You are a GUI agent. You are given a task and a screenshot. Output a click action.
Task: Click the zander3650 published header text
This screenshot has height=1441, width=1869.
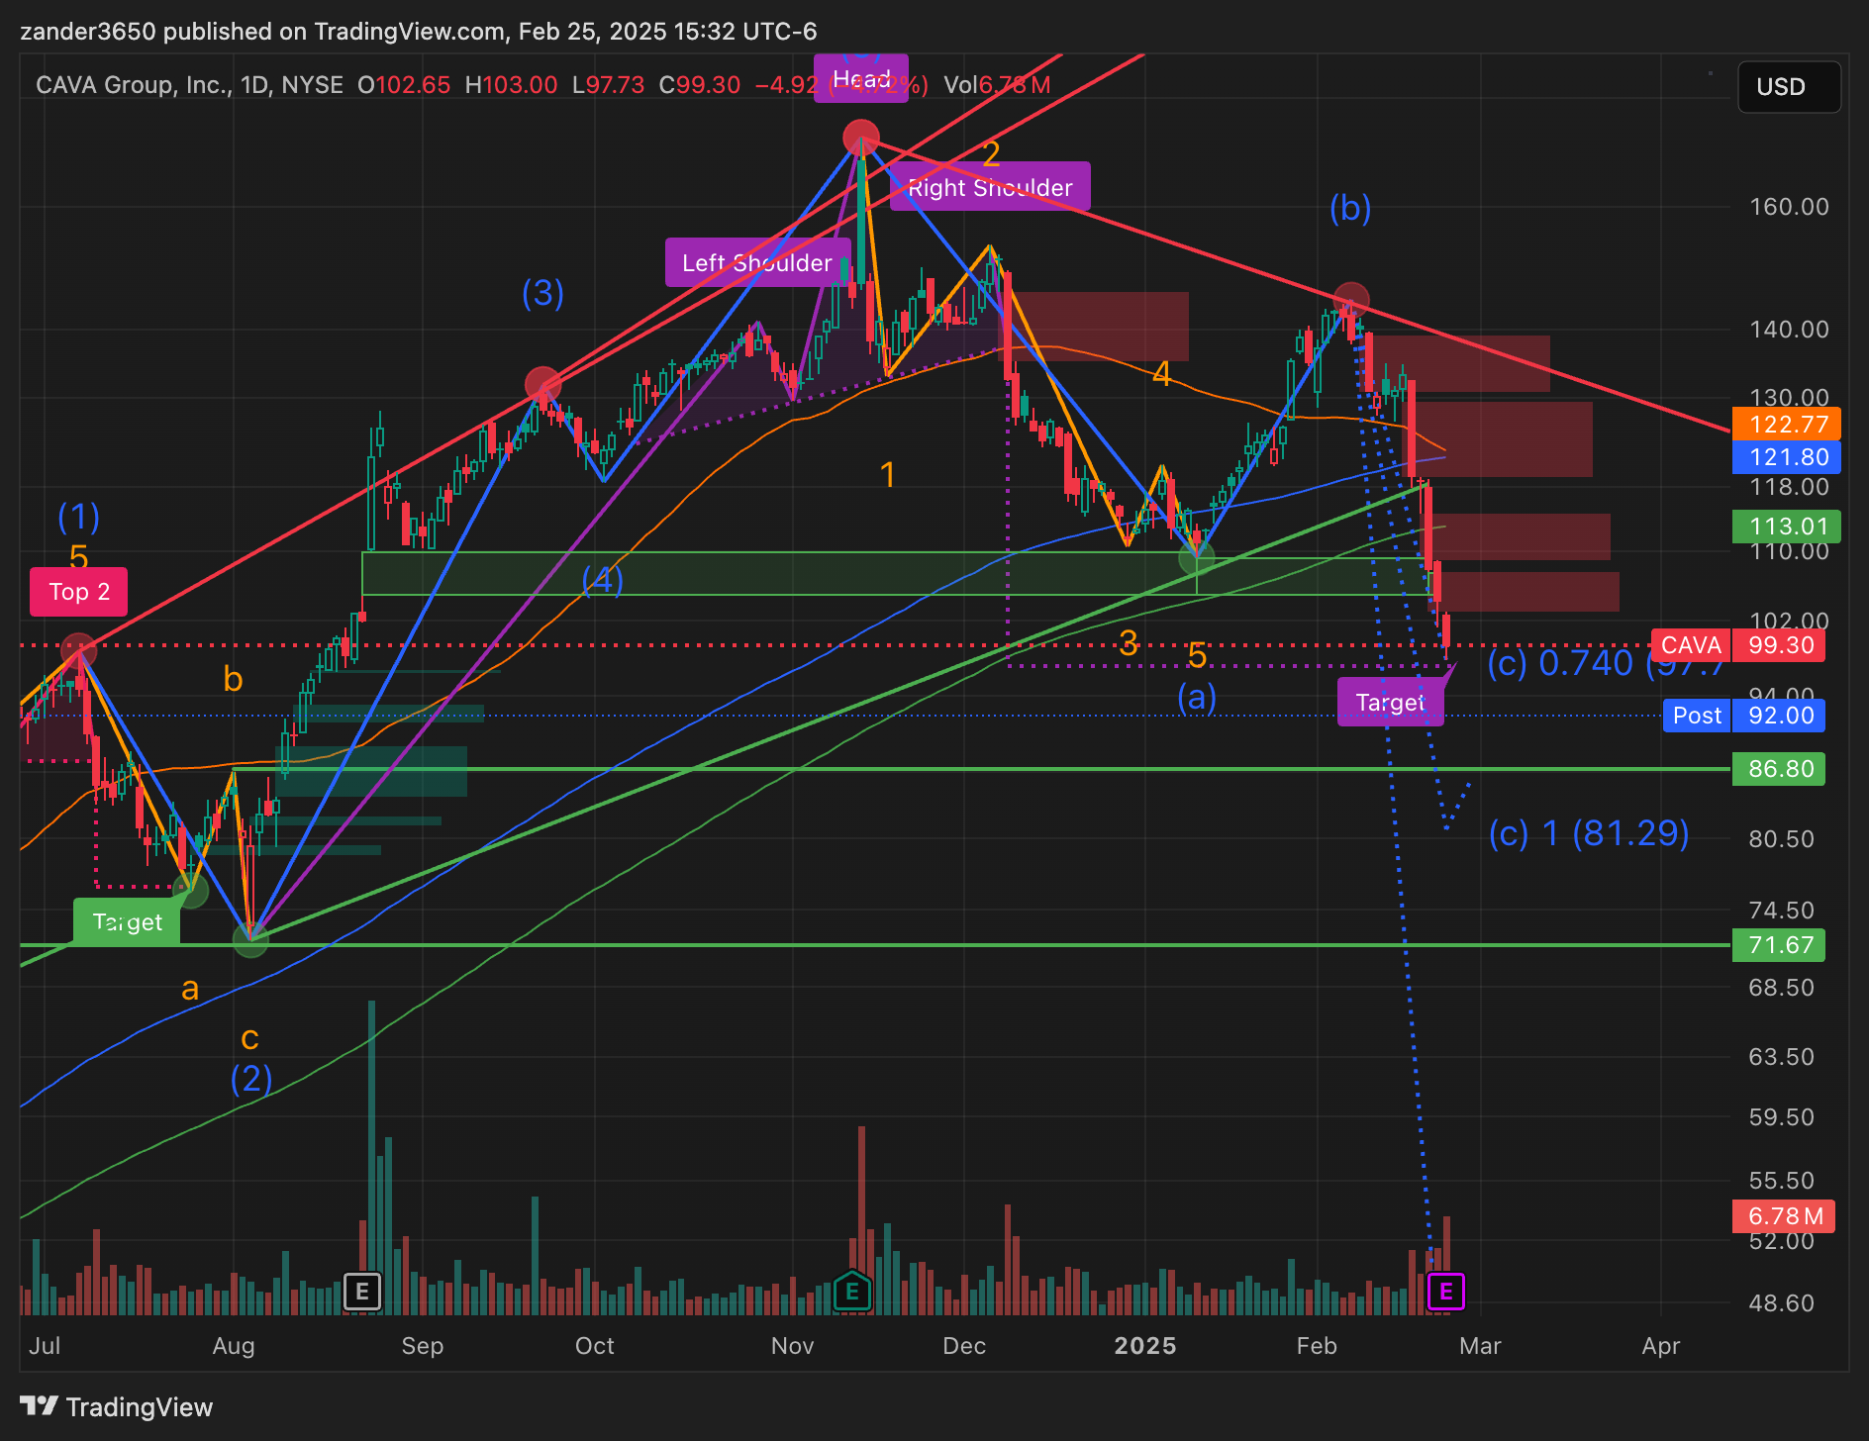click(x=418, y=32)
